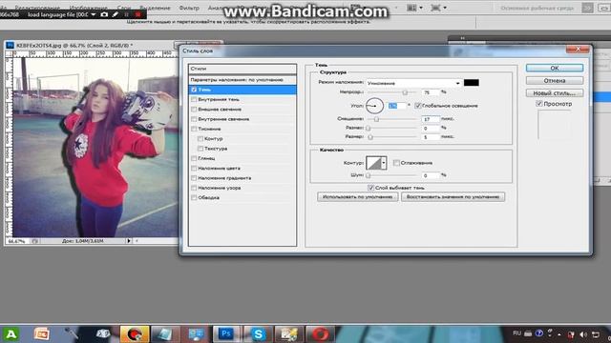Enable the Тиснение checkbox

tap(194, 129)
